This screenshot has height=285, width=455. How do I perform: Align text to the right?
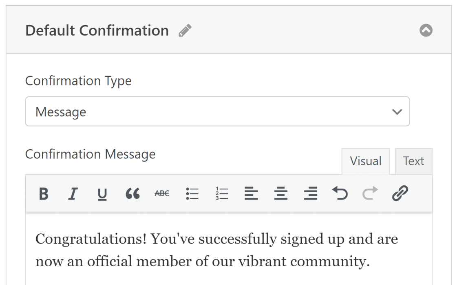(x=311, y=194)
